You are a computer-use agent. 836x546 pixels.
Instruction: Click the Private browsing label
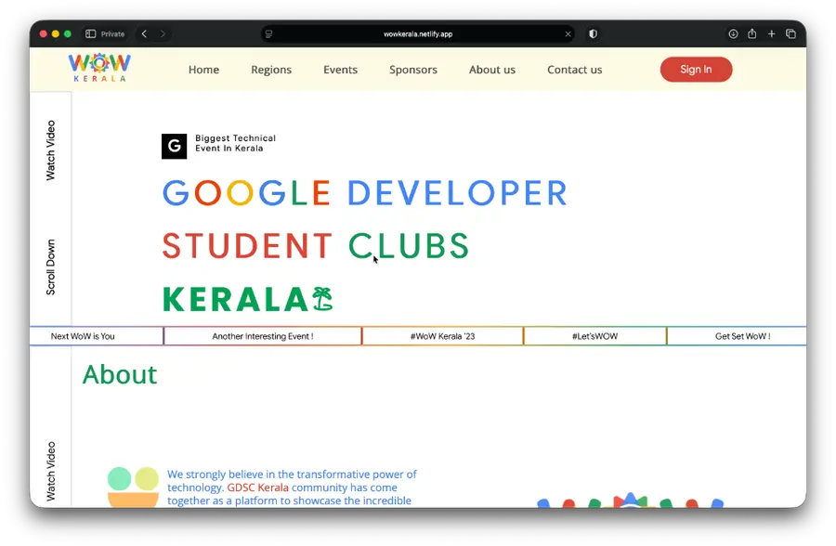tap(112, 34)
